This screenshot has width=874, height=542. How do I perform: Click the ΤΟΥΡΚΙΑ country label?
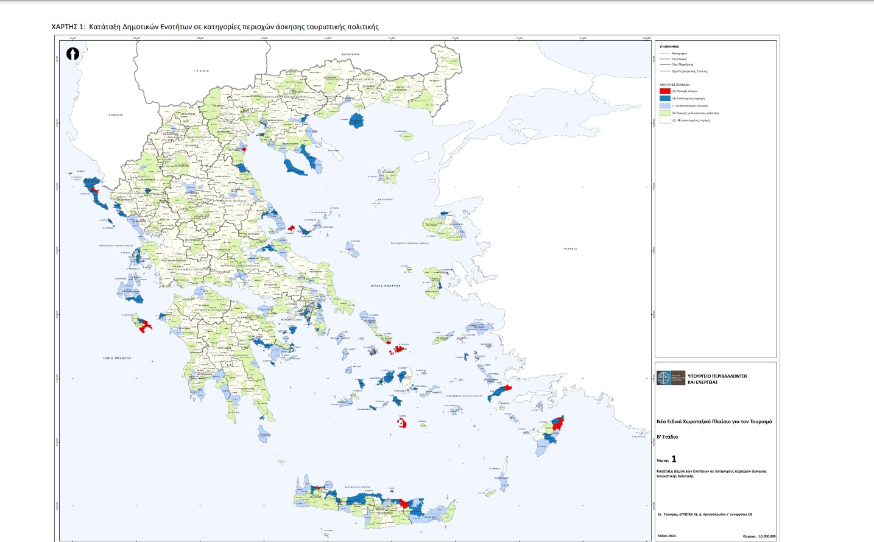coord(569,248)
